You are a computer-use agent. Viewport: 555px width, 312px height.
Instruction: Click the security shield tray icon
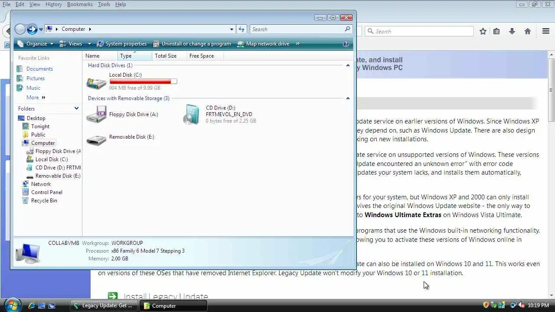tap(486, 305)
